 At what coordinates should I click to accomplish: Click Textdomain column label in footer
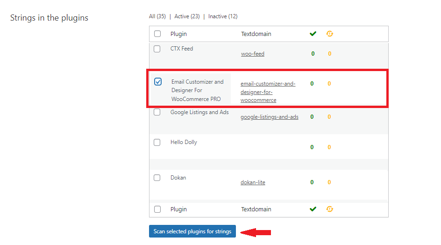pos(256,209)
